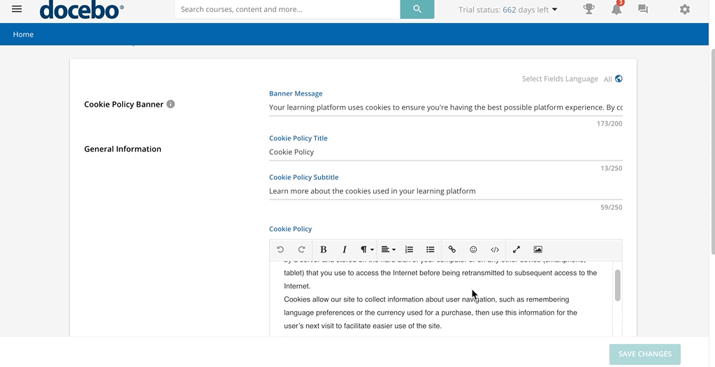Click the Save Changes button
Viewport: 715px width, 367px height.
645,354
